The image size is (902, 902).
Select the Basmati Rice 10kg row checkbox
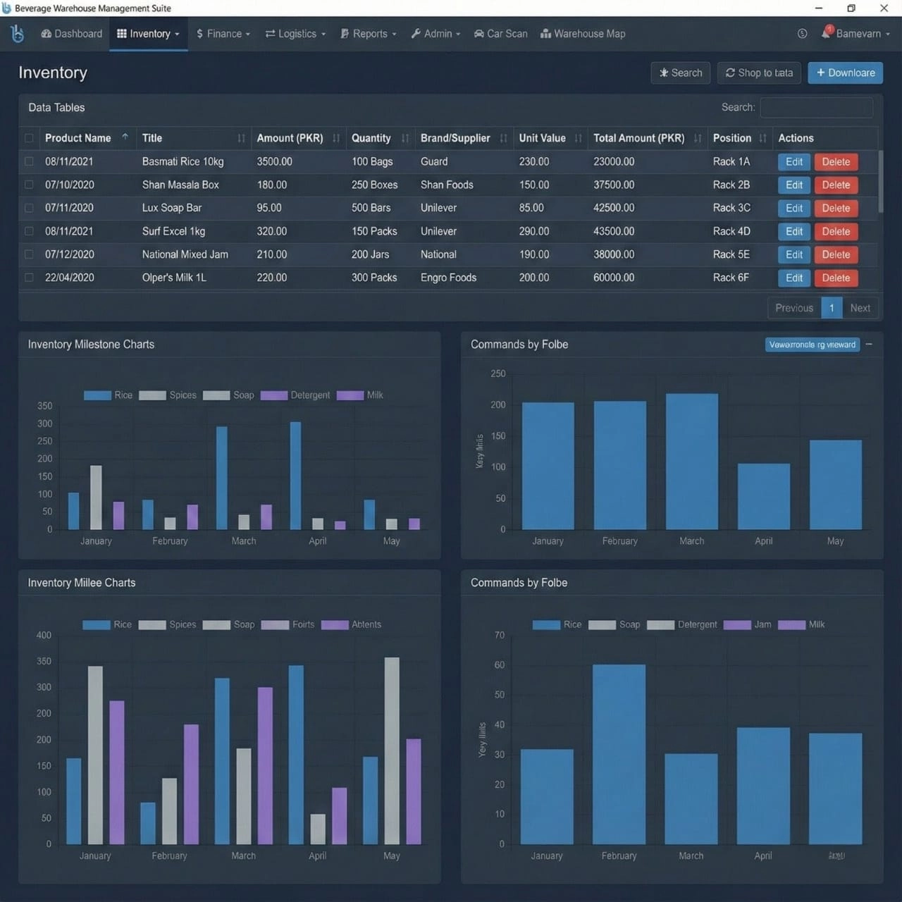tap(29, 161)
